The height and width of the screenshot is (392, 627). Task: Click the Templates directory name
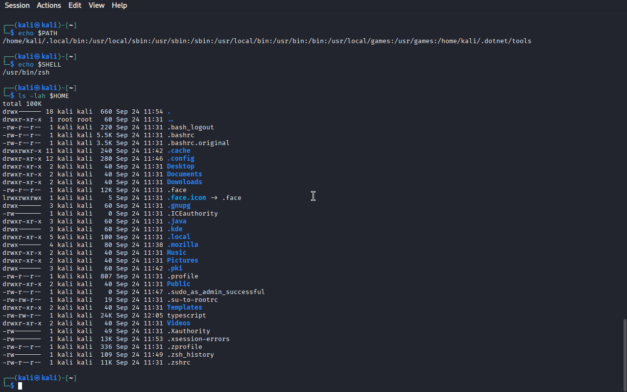(184, 308)
